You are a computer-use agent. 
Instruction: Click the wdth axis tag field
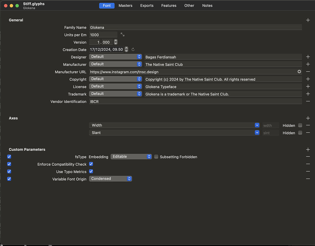click(x=271, y=125)
